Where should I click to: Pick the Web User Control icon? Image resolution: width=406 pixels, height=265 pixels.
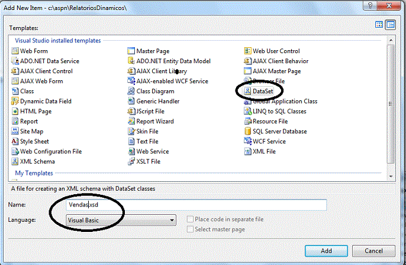pos(249,51)
